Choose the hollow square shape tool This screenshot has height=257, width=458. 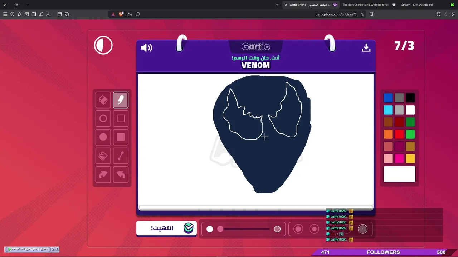point(121,119)
